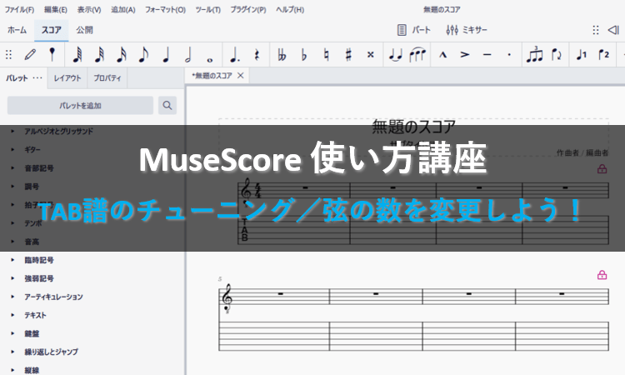This screenshot has height=375, width=625.
Task: Open the ヘルプ(H) menu
Action: click(x=290, y=9)
